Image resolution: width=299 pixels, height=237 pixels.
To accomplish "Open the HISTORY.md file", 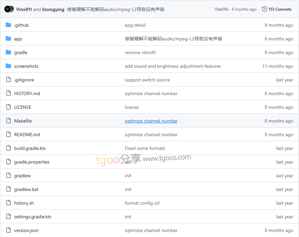I will [27, 93].
